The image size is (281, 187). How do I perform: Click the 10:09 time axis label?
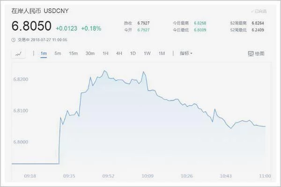148,176
